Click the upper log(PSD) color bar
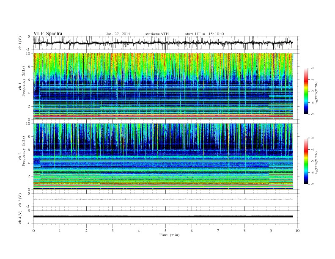This screenshot has width=335, height=259. click(x=306, y=91)
